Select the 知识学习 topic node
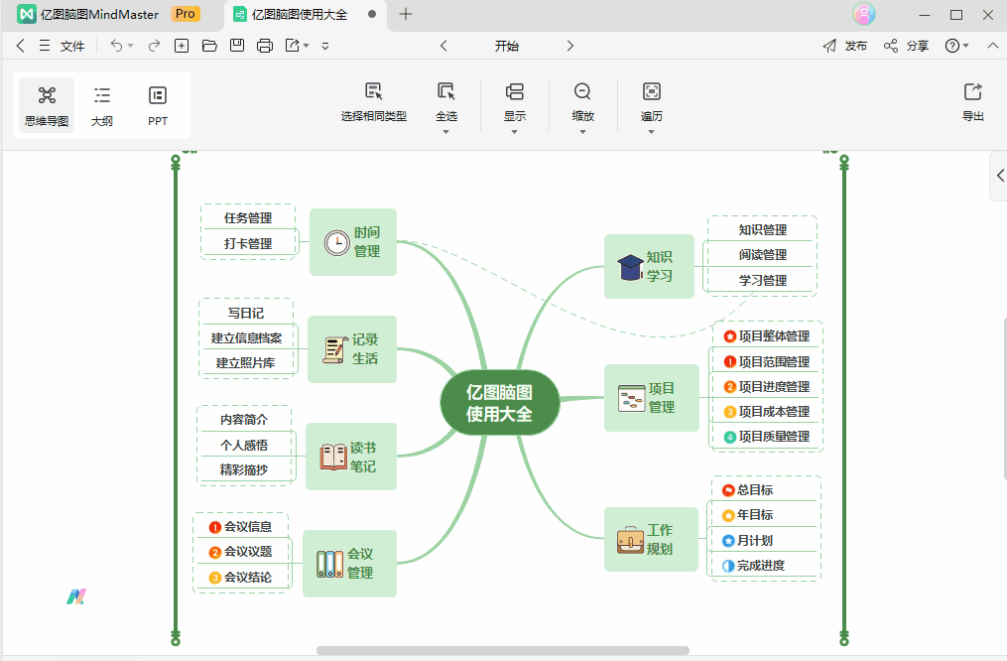1007x661 pixels. [x=649, y=267]
